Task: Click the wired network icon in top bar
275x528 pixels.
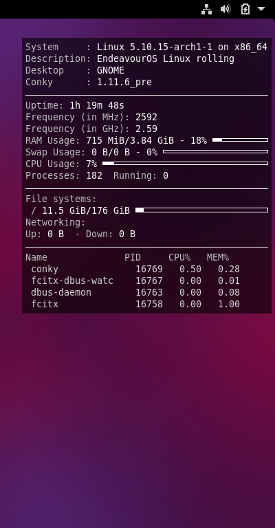Action: pyautogui.click(x=206, y=9)
